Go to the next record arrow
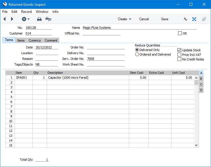The image size is (211, 167). click(x=12, y=19)
